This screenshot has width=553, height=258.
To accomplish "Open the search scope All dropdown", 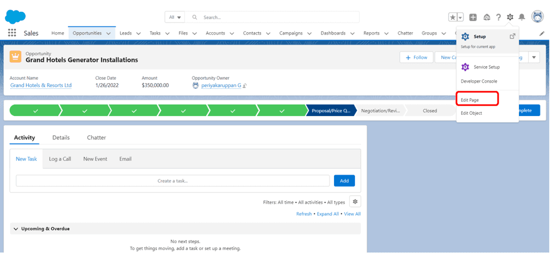I will coord(175,17).
